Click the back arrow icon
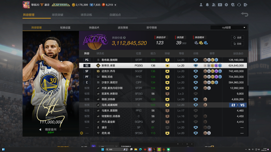The height and width of the screenshot is (152, 271). click(x=244, y=14)
